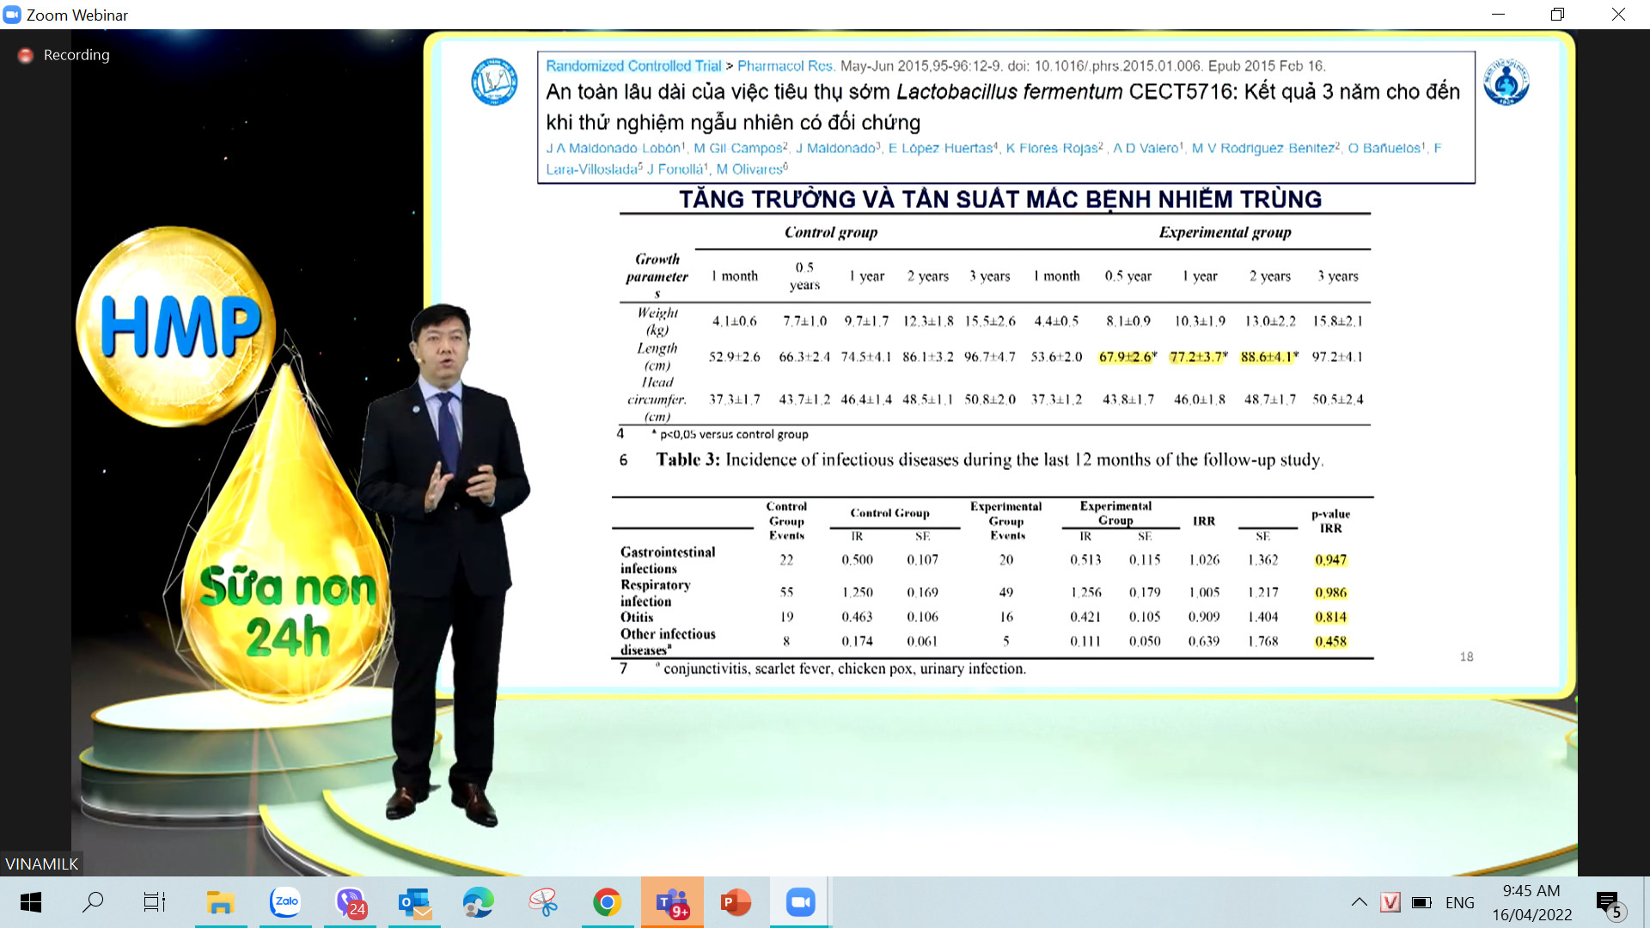Click the left blue circular logo on slide
This screenshot has width=1650, height=928.
pyautogui.click(x=494, y=82)
